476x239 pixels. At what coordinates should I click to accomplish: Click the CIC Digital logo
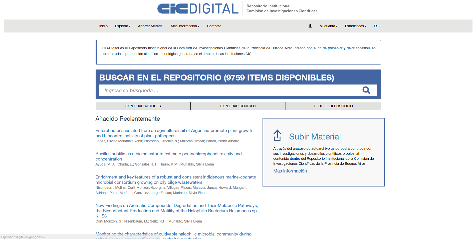pyautogui.click(x=198, y=8)
